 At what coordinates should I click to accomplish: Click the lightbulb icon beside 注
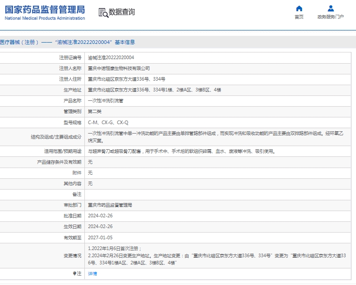click(75, 273)
